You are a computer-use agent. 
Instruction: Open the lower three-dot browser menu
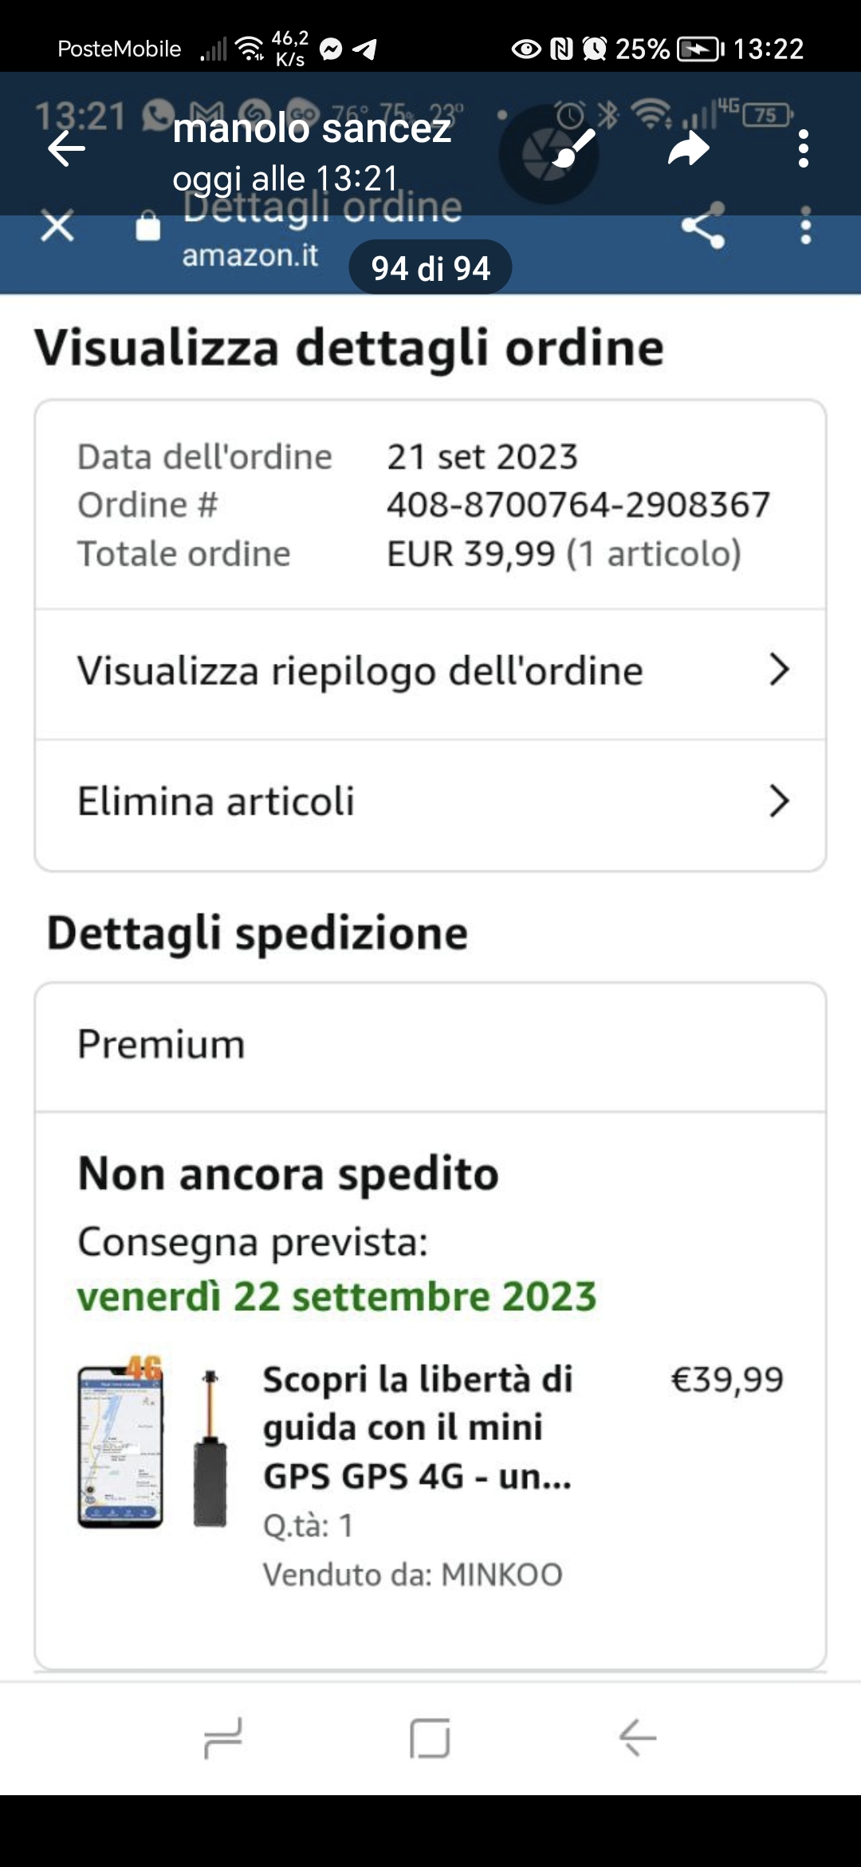(x=806, y=227)
